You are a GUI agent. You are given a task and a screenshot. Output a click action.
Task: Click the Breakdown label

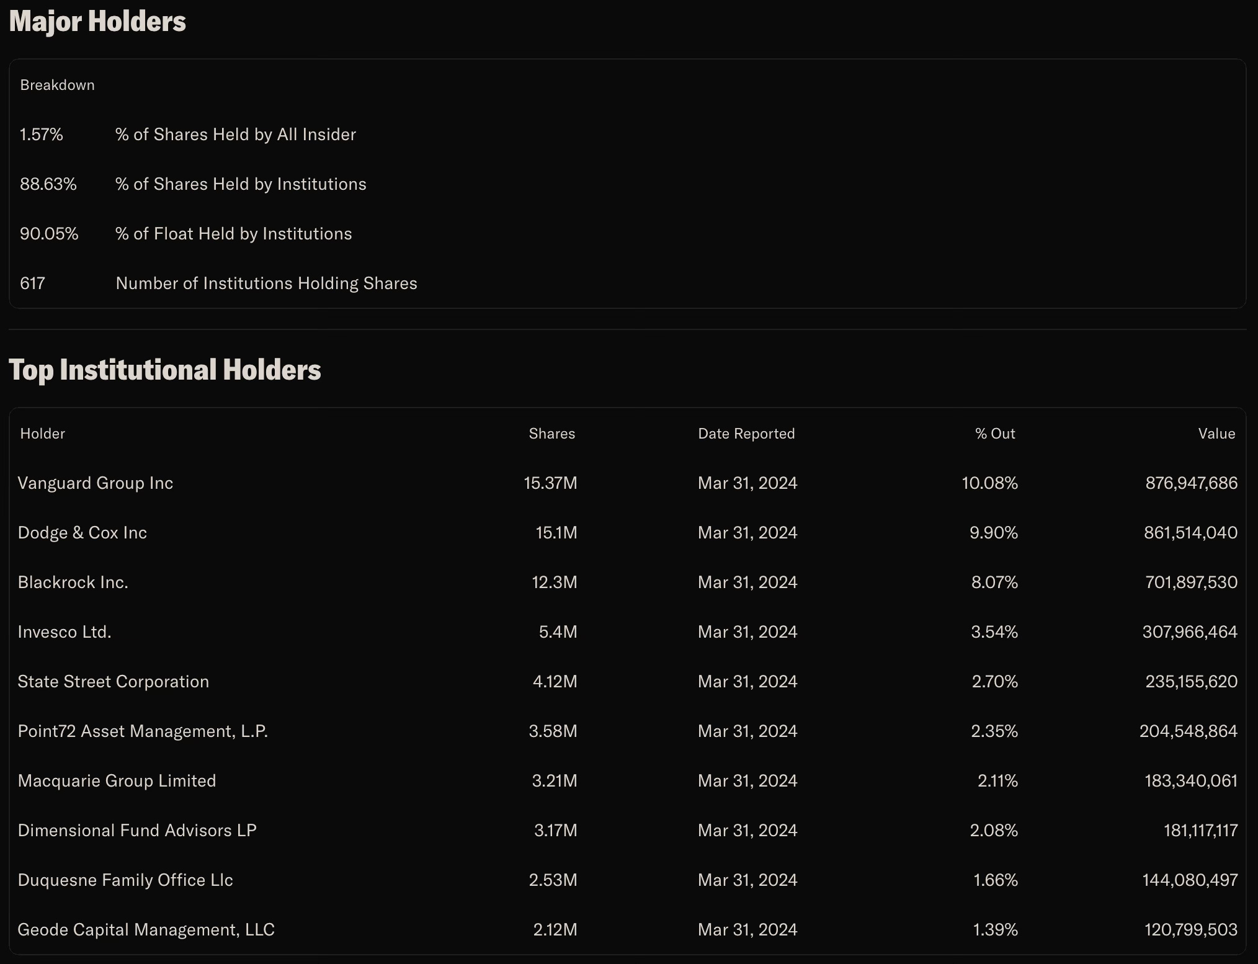[57, 85]
